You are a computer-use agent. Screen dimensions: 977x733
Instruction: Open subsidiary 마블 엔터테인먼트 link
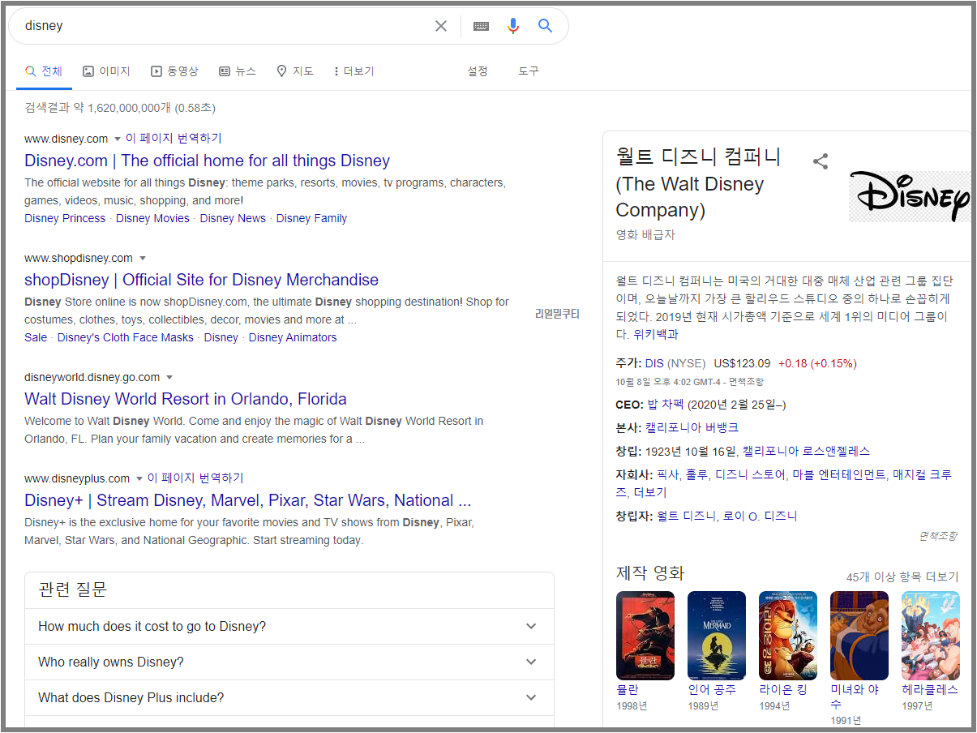839,474
